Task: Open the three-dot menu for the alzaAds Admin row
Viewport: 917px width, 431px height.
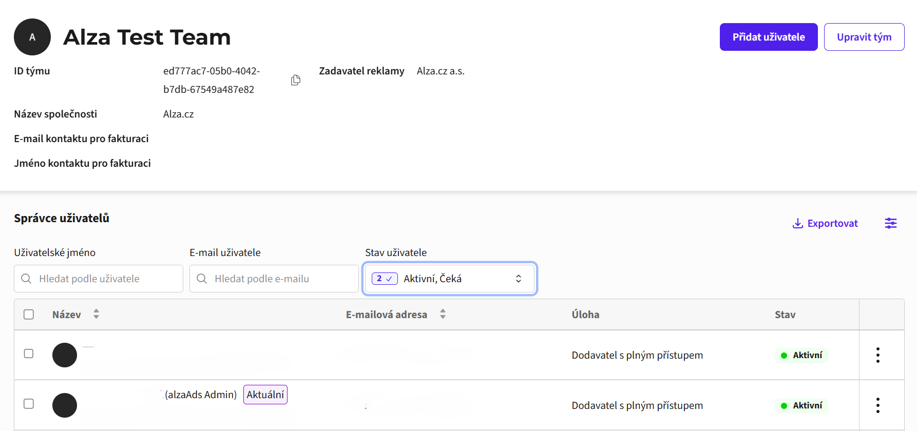Action: 877,405
